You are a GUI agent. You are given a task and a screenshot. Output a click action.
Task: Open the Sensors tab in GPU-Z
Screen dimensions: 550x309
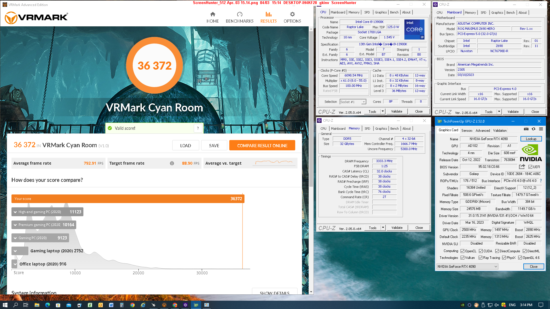pyautogui.click(x=467, y=130)
